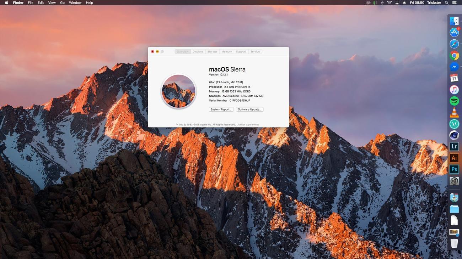
Task: Open the File menu
Action: [x=31, y=2]
